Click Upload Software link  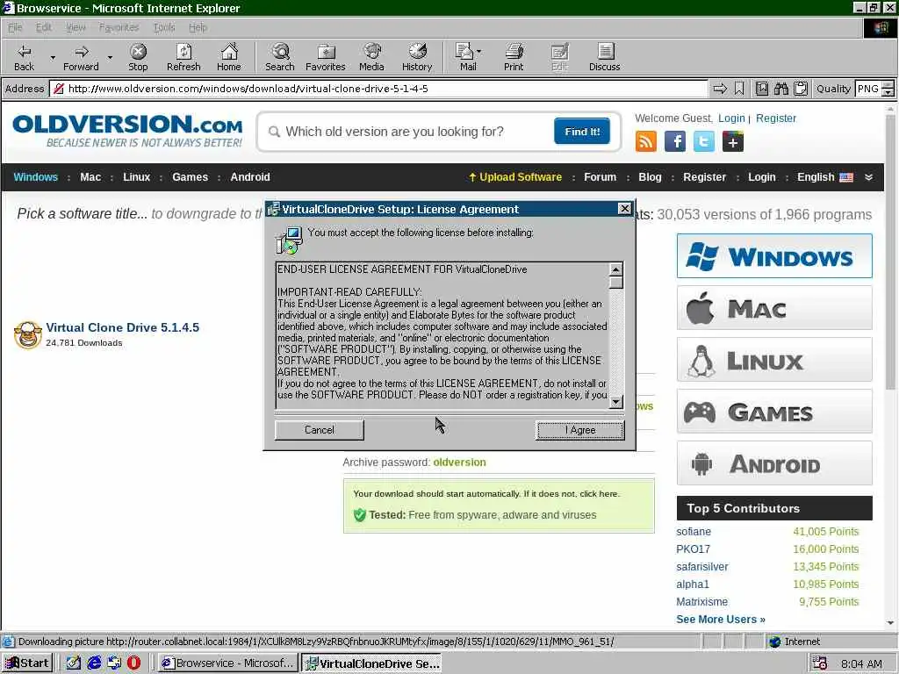[x=514, y=177]
